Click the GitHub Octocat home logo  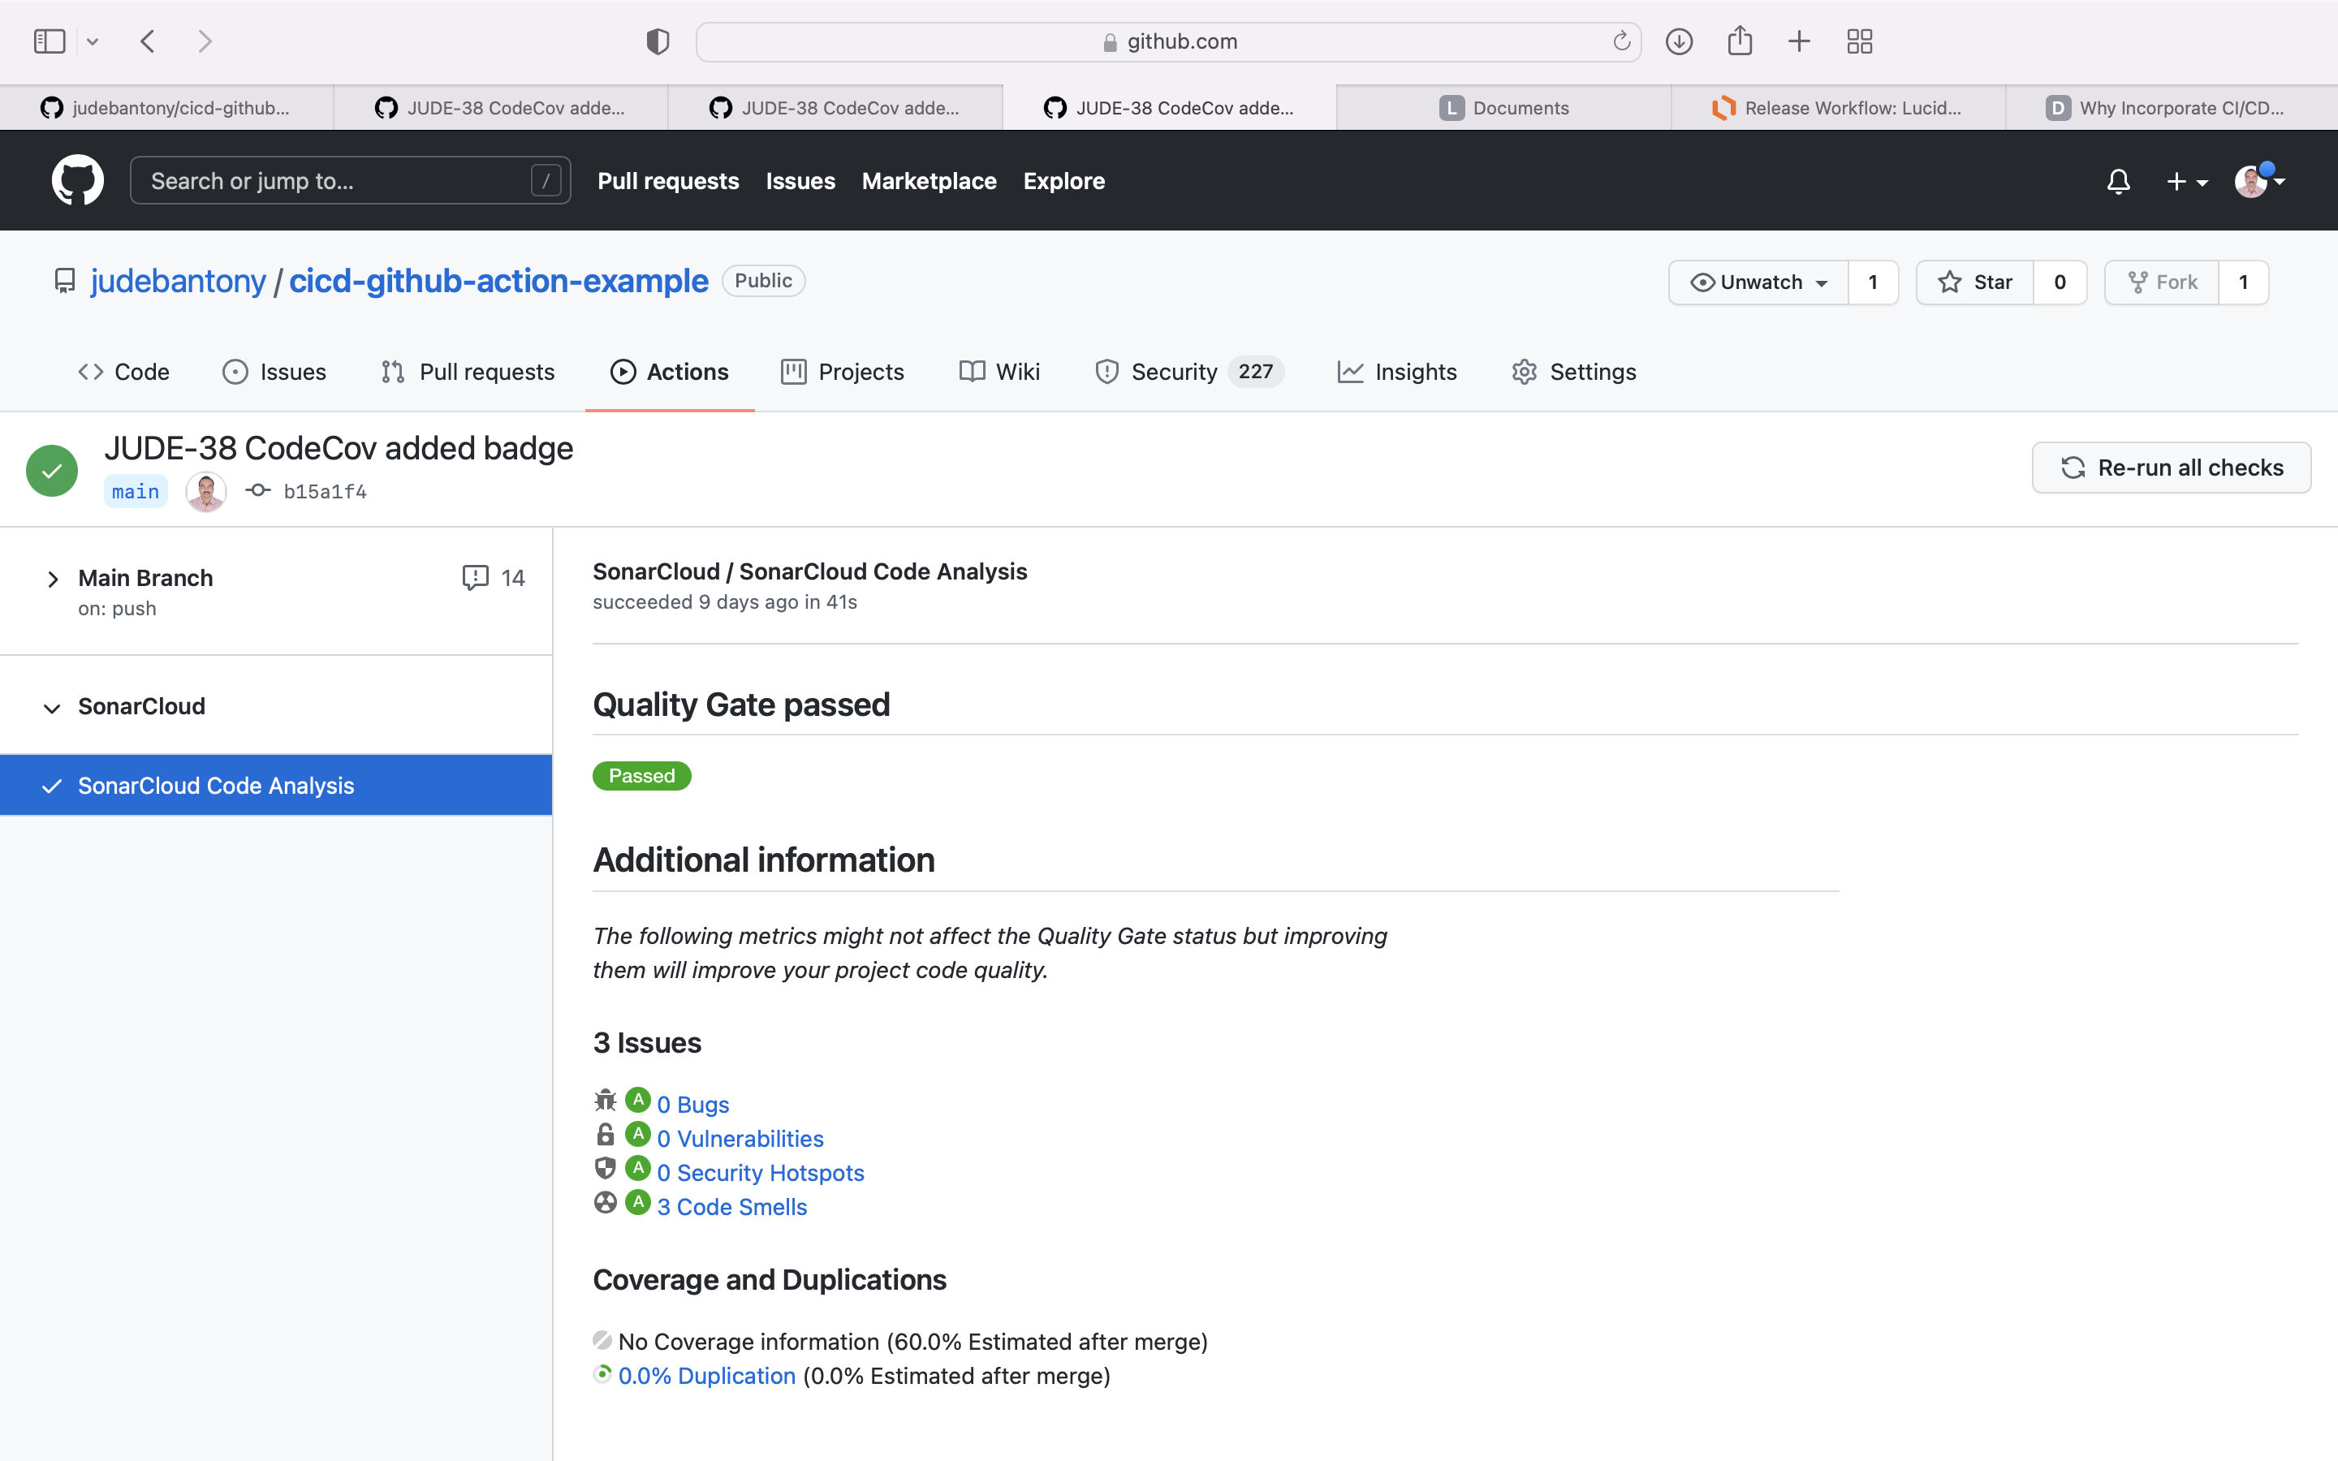click(x=77, y=181)
